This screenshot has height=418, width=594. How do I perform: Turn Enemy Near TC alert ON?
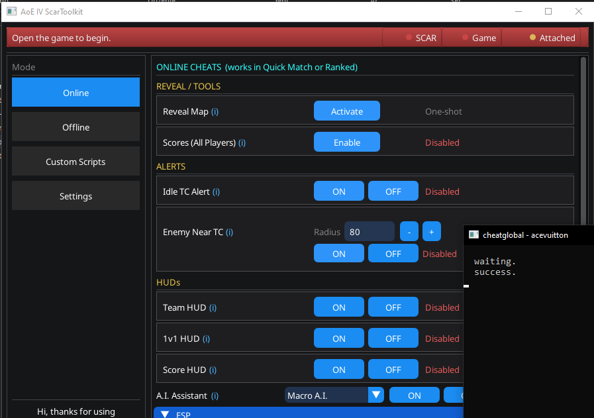pos(338,253)
